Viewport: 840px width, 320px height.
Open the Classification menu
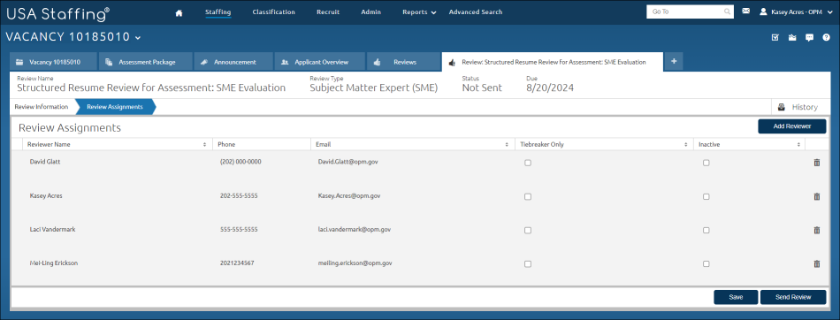coord(274,11)
